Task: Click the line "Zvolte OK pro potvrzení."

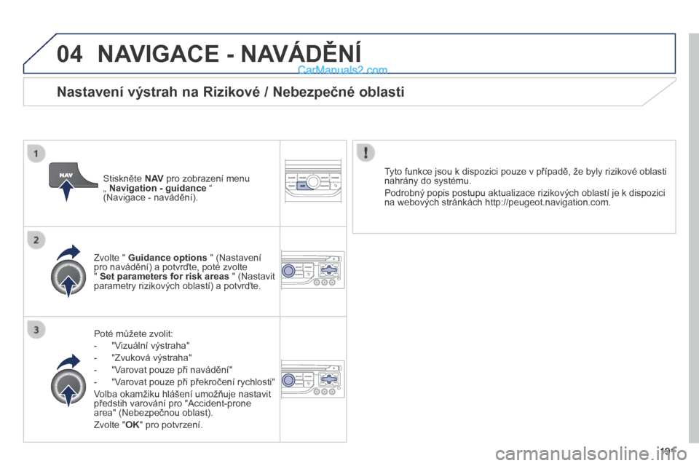Action: (148, 425)
